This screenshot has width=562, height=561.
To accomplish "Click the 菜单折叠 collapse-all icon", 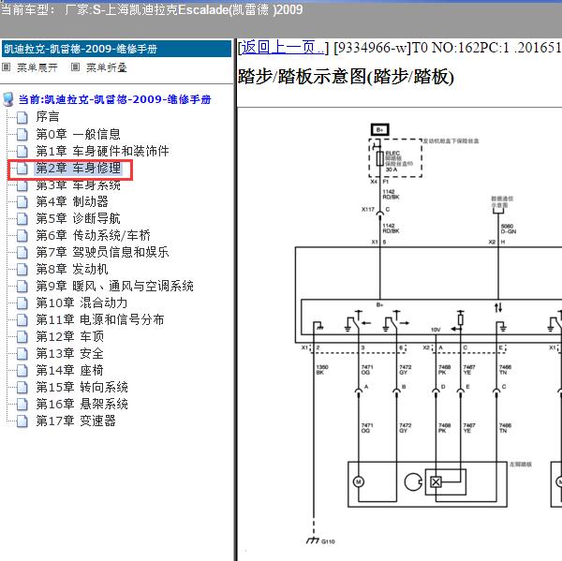I will coord(75,67).
